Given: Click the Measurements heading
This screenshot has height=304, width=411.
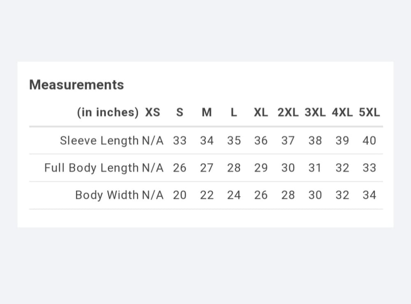Looking at the screenshot, I should click(x=76, y=85).
